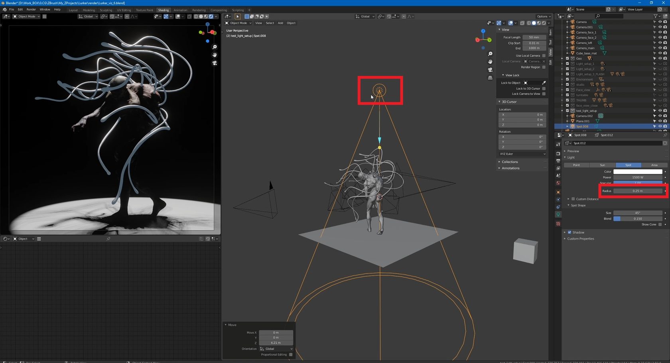The height and width of the screenshot is (363, 670).
Task: Hide Camera_main with its eye icon
Action: click(660, 48)
